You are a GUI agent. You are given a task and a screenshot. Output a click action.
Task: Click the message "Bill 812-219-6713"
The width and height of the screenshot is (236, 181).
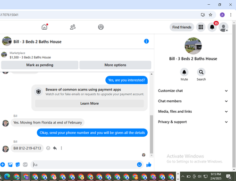coord(27,148)
